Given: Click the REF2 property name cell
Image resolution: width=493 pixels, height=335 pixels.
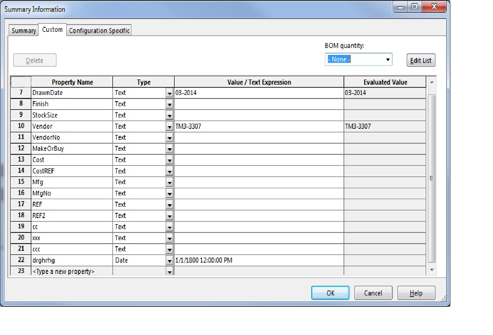Looking at the screenshot, I should (x=72, y=215).
